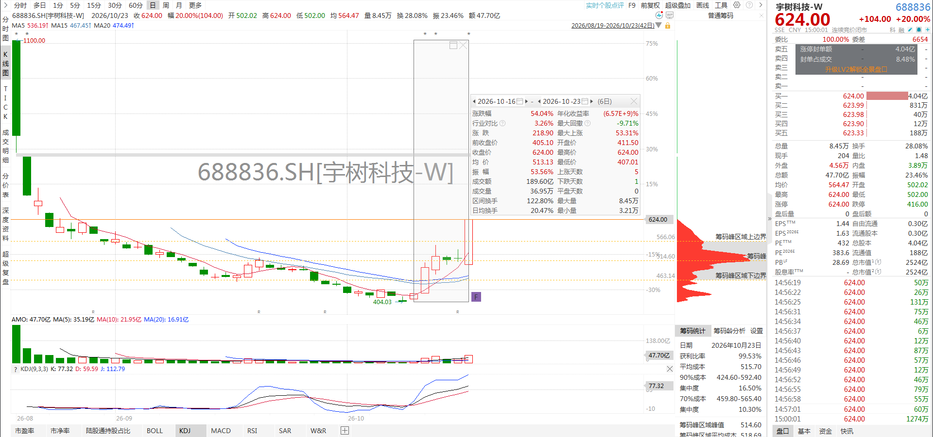Select the 日 daily period option
This screenshot has height=437, width=933.
[153, 5]
